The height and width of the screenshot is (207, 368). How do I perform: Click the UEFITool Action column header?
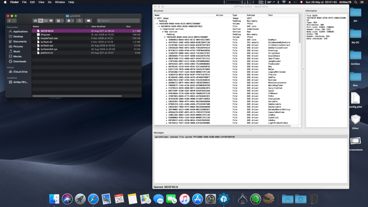point(223,15)
